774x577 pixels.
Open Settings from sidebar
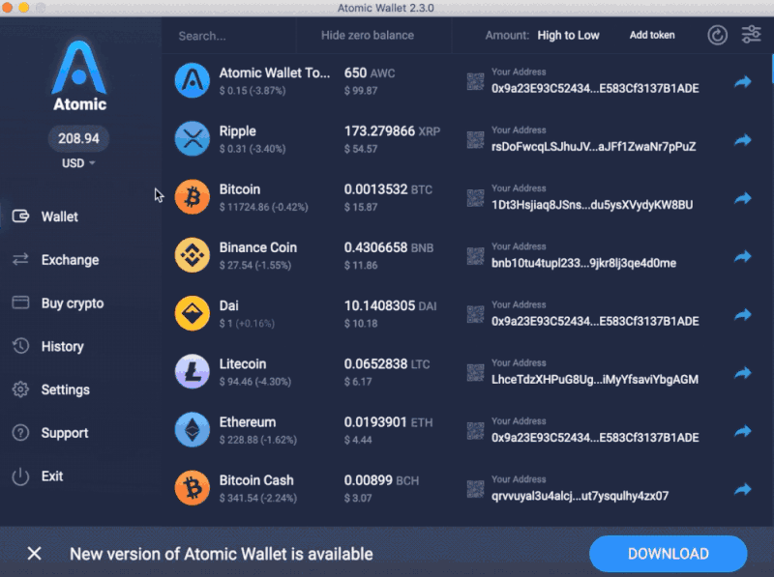pyautogui.click(x=51, y=389)
